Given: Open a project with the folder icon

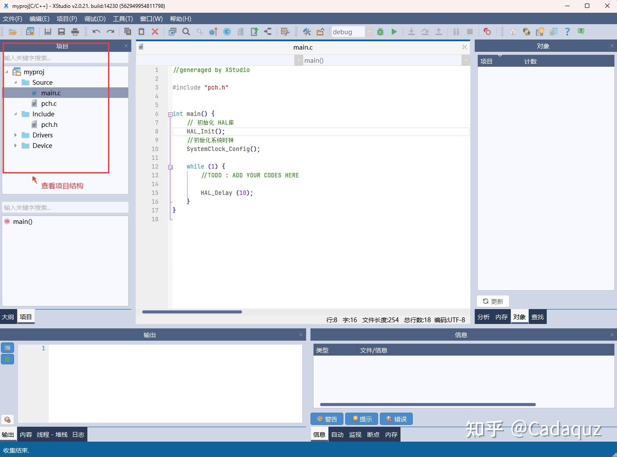Looking at the screenshot, I should point(13,32).
